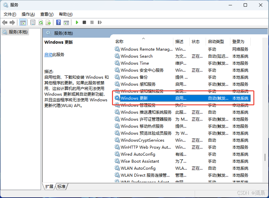Select the Windows 备份 service name
Viewport: 269px width, 198px height.
[134, 77]
